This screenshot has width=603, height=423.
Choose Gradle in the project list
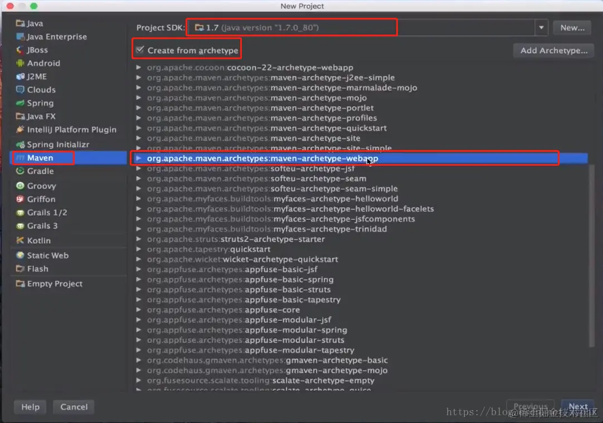pyautogui.click(x=68, y=171)
